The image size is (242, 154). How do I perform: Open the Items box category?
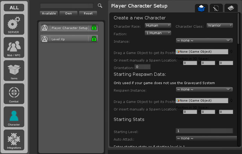pos(14,70)
